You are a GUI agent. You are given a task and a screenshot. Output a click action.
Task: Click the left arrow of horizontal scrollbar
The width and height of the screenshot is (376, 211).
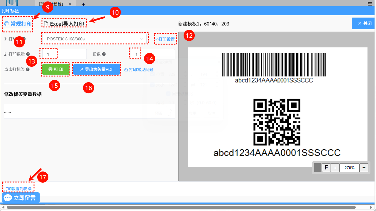[x=3, y=207]
